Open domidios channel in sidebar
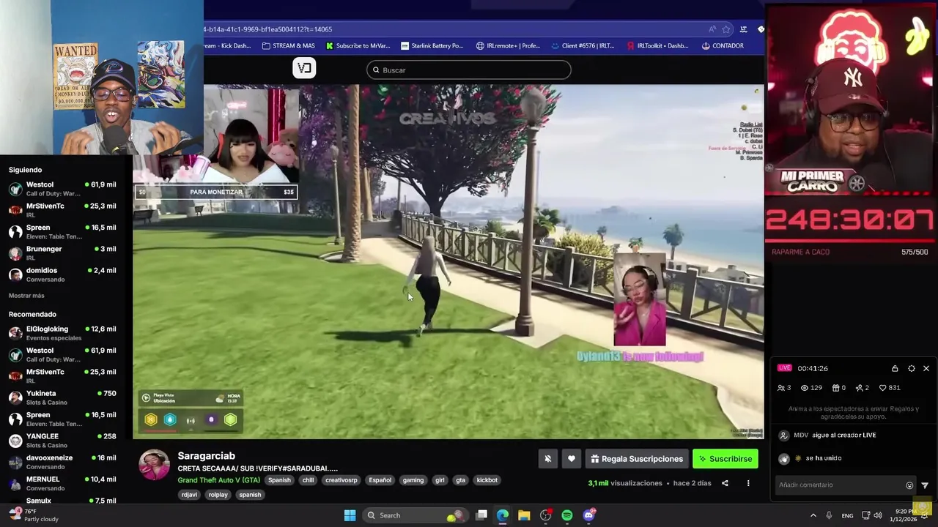This screenshot has height=527, width=938. (62, 274)
